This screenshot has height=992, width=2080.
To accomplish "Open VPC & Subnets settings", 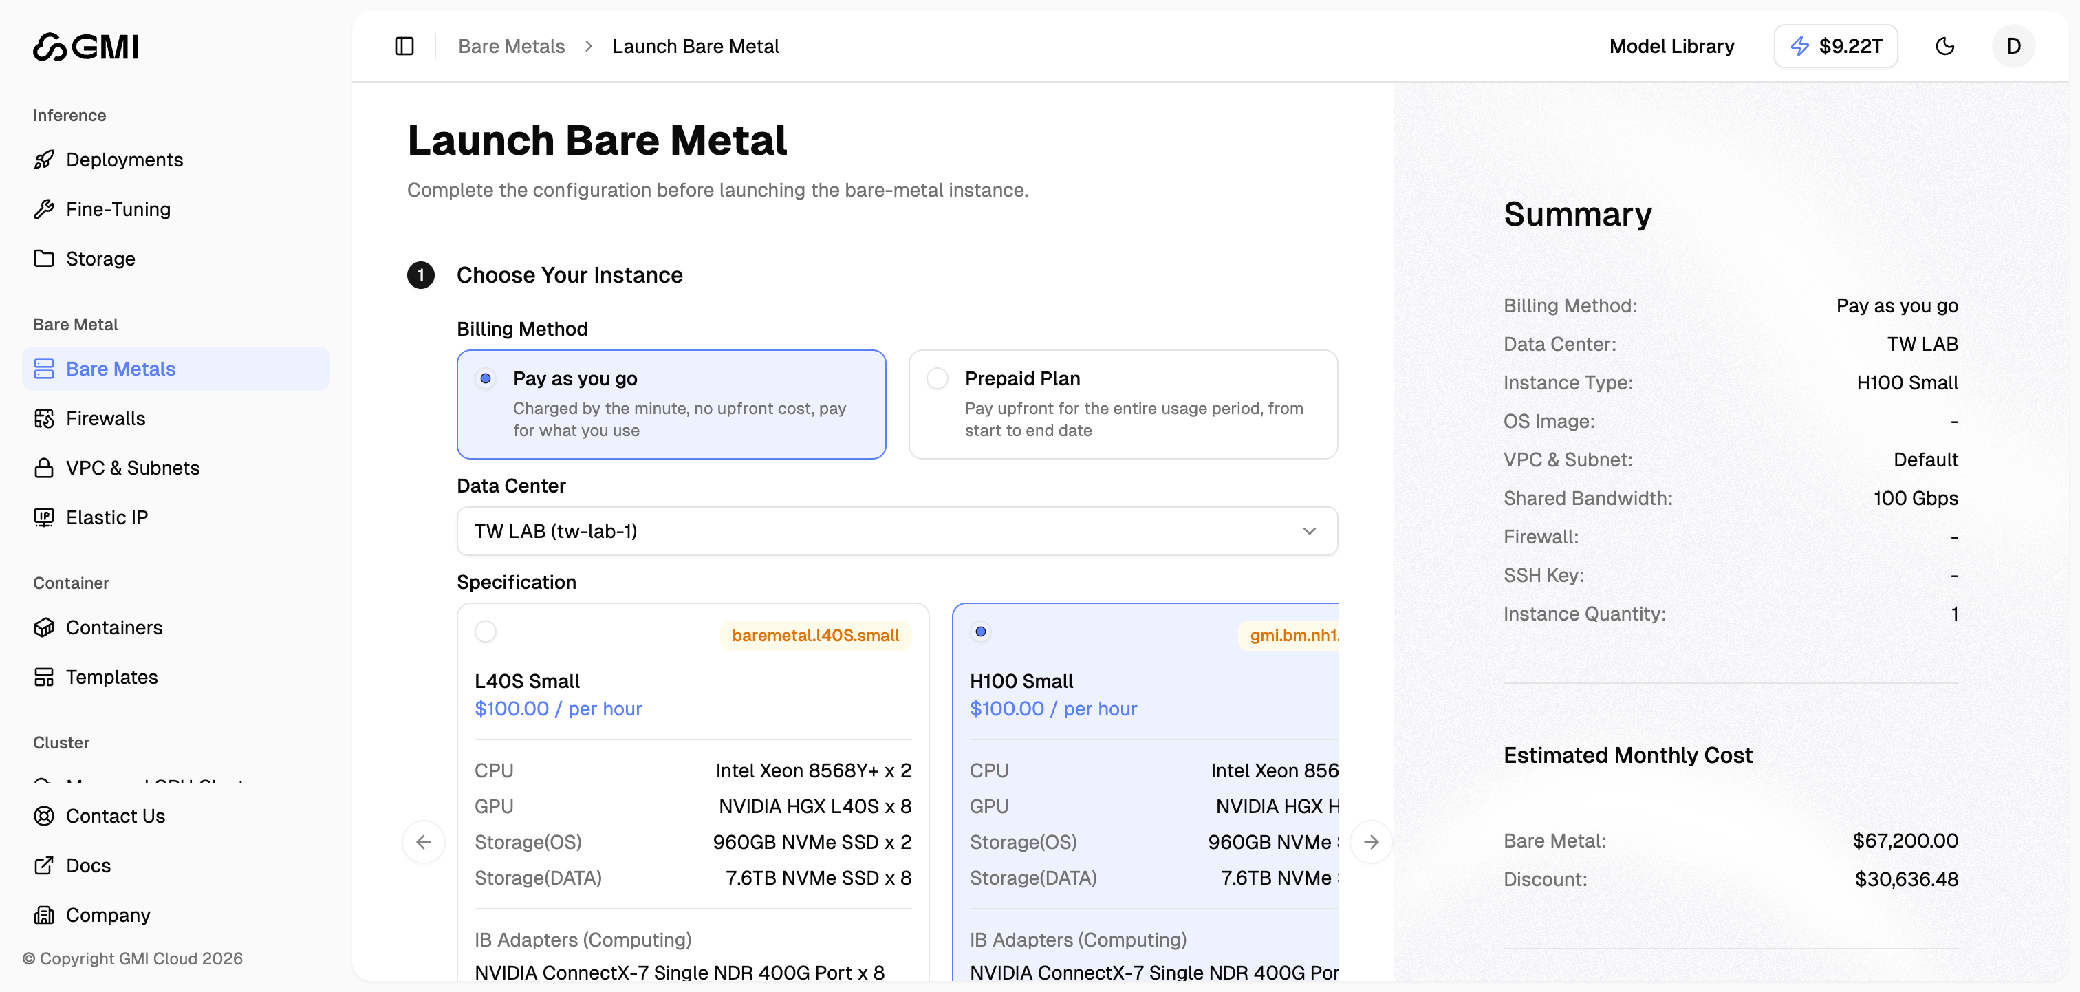I will click(x=133, y=467).
